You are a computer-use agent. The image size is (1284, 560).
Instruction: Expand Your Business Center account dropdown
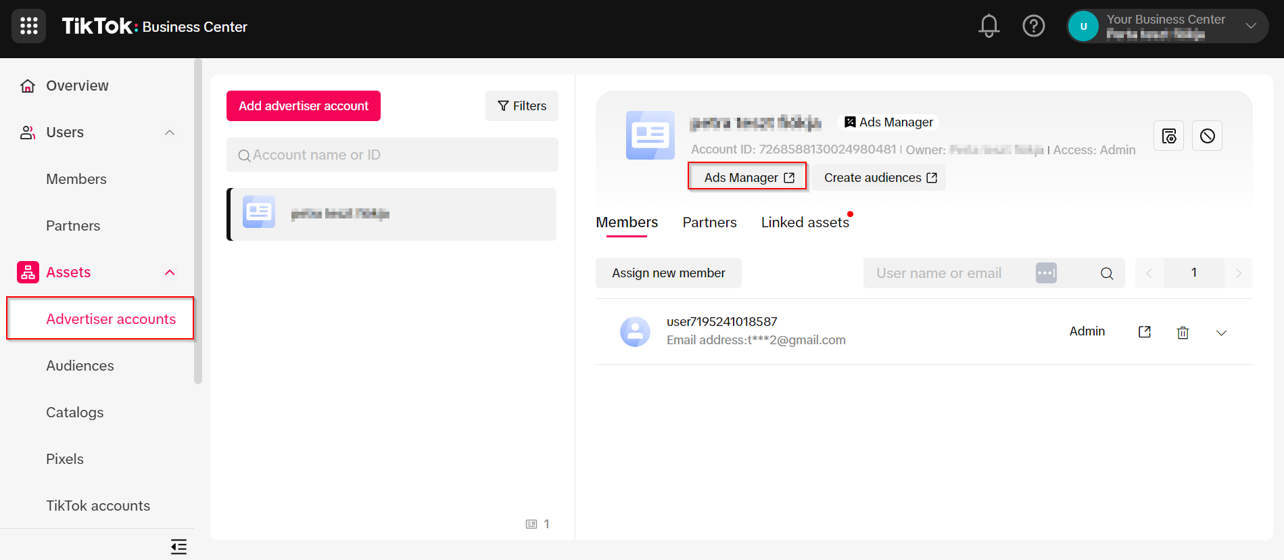[x=1251, y=26]
